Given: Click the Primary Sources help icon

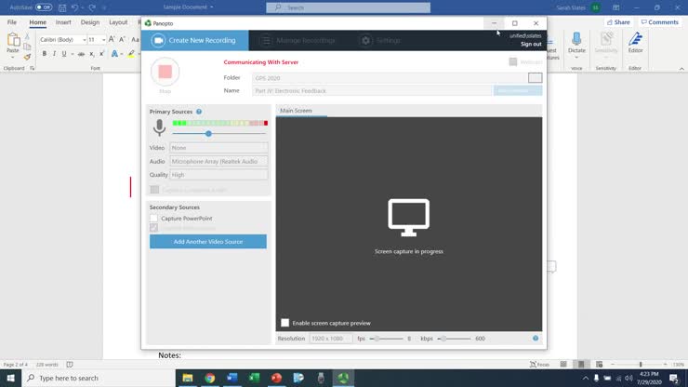Looking at the screenshot, I should click(199, 112).
